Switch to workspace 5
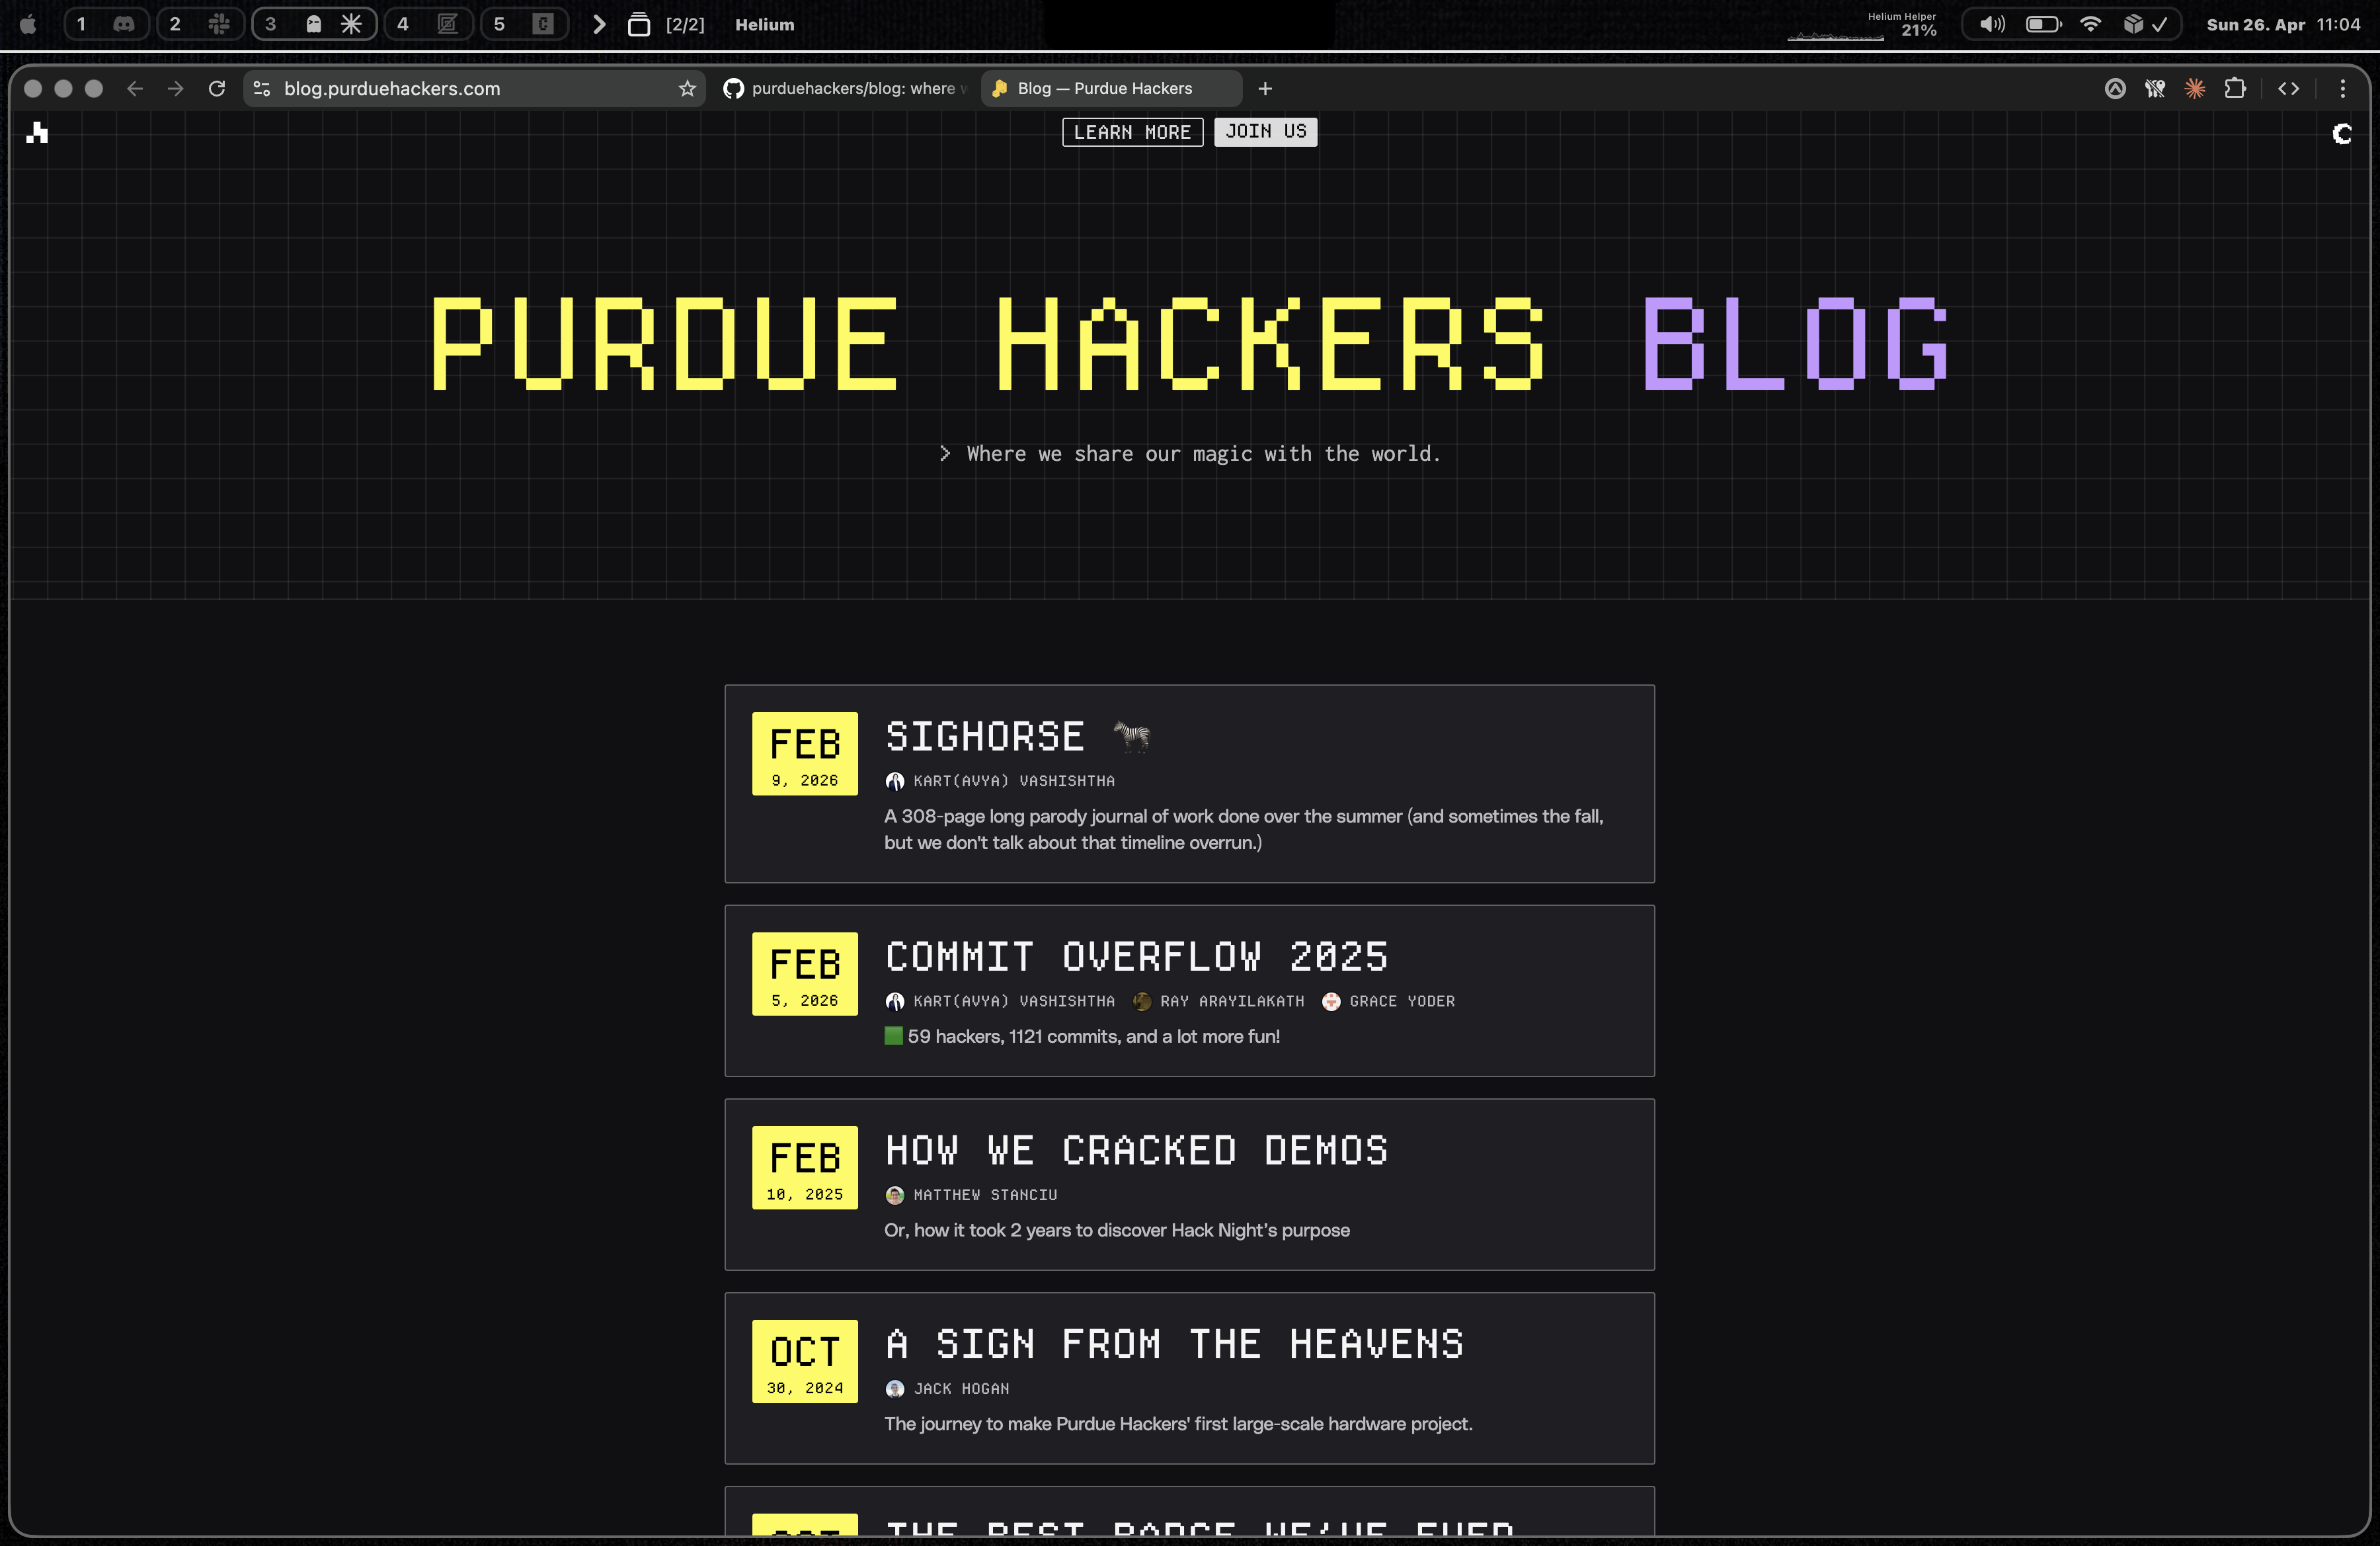 pos(524,24)
